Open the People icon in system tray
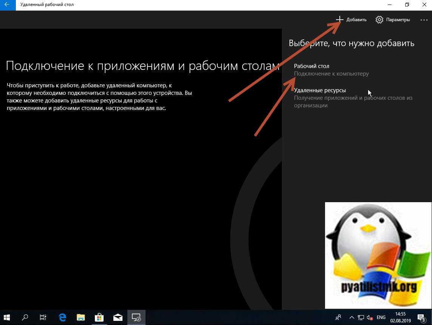This screenshot has height=325, width=432. click(339, 317)
